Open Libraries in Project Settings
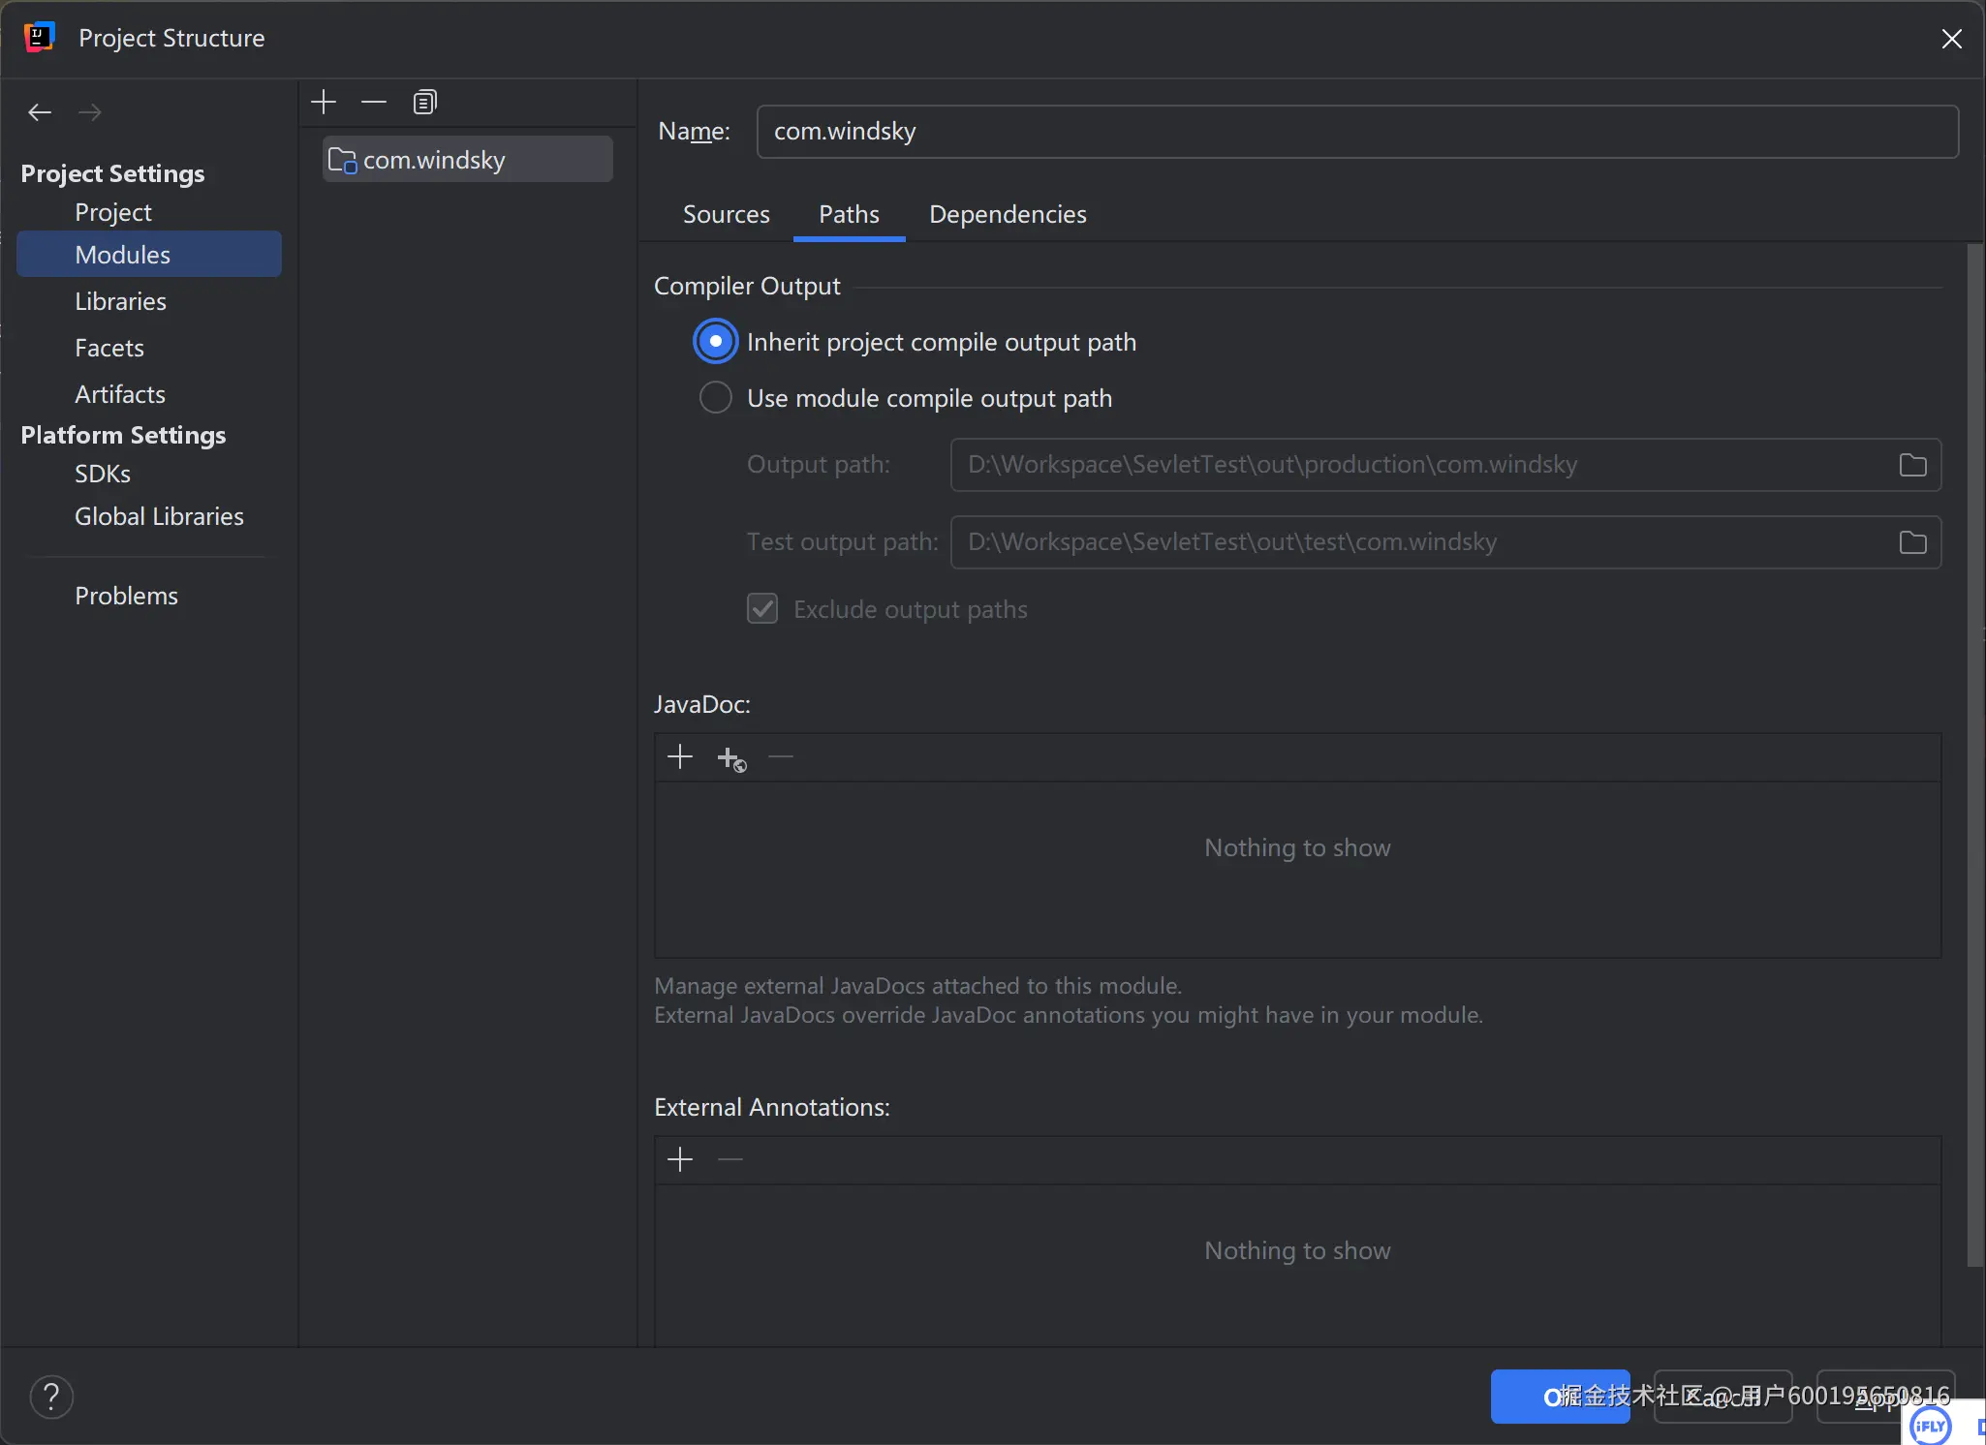The image size is (1986, 1445). 121,301
